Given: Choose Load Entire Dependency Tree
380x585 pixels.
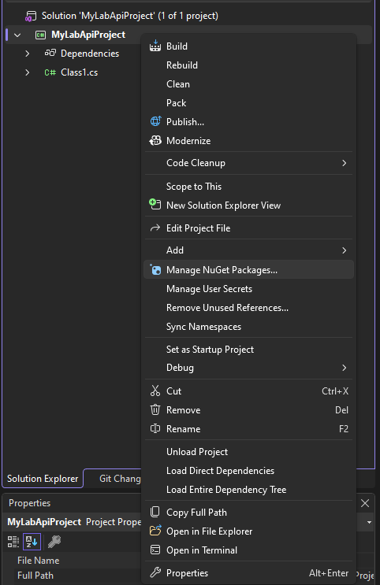Looking at the screenshot, I should click(248, 490).
